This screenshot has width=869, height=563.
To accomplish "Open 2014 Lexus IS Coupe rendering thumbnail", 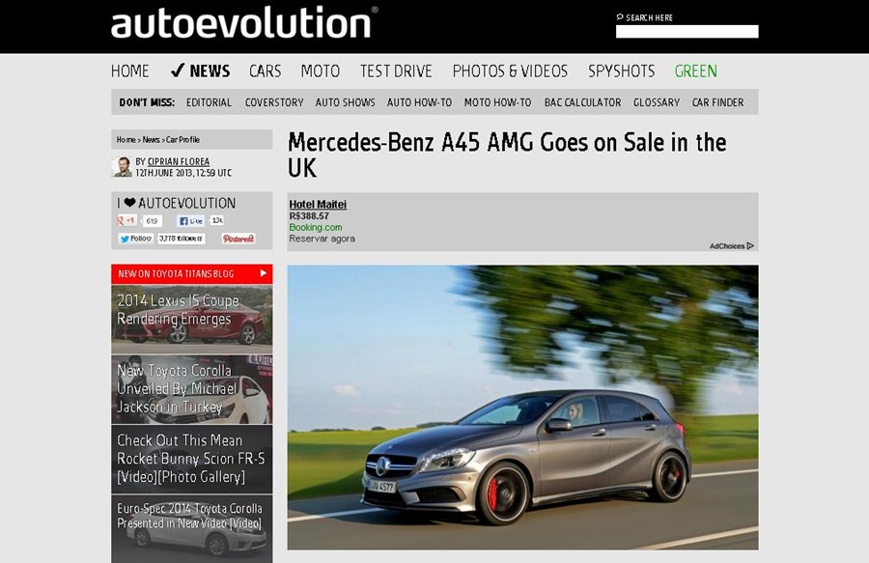I will (191, 319).
